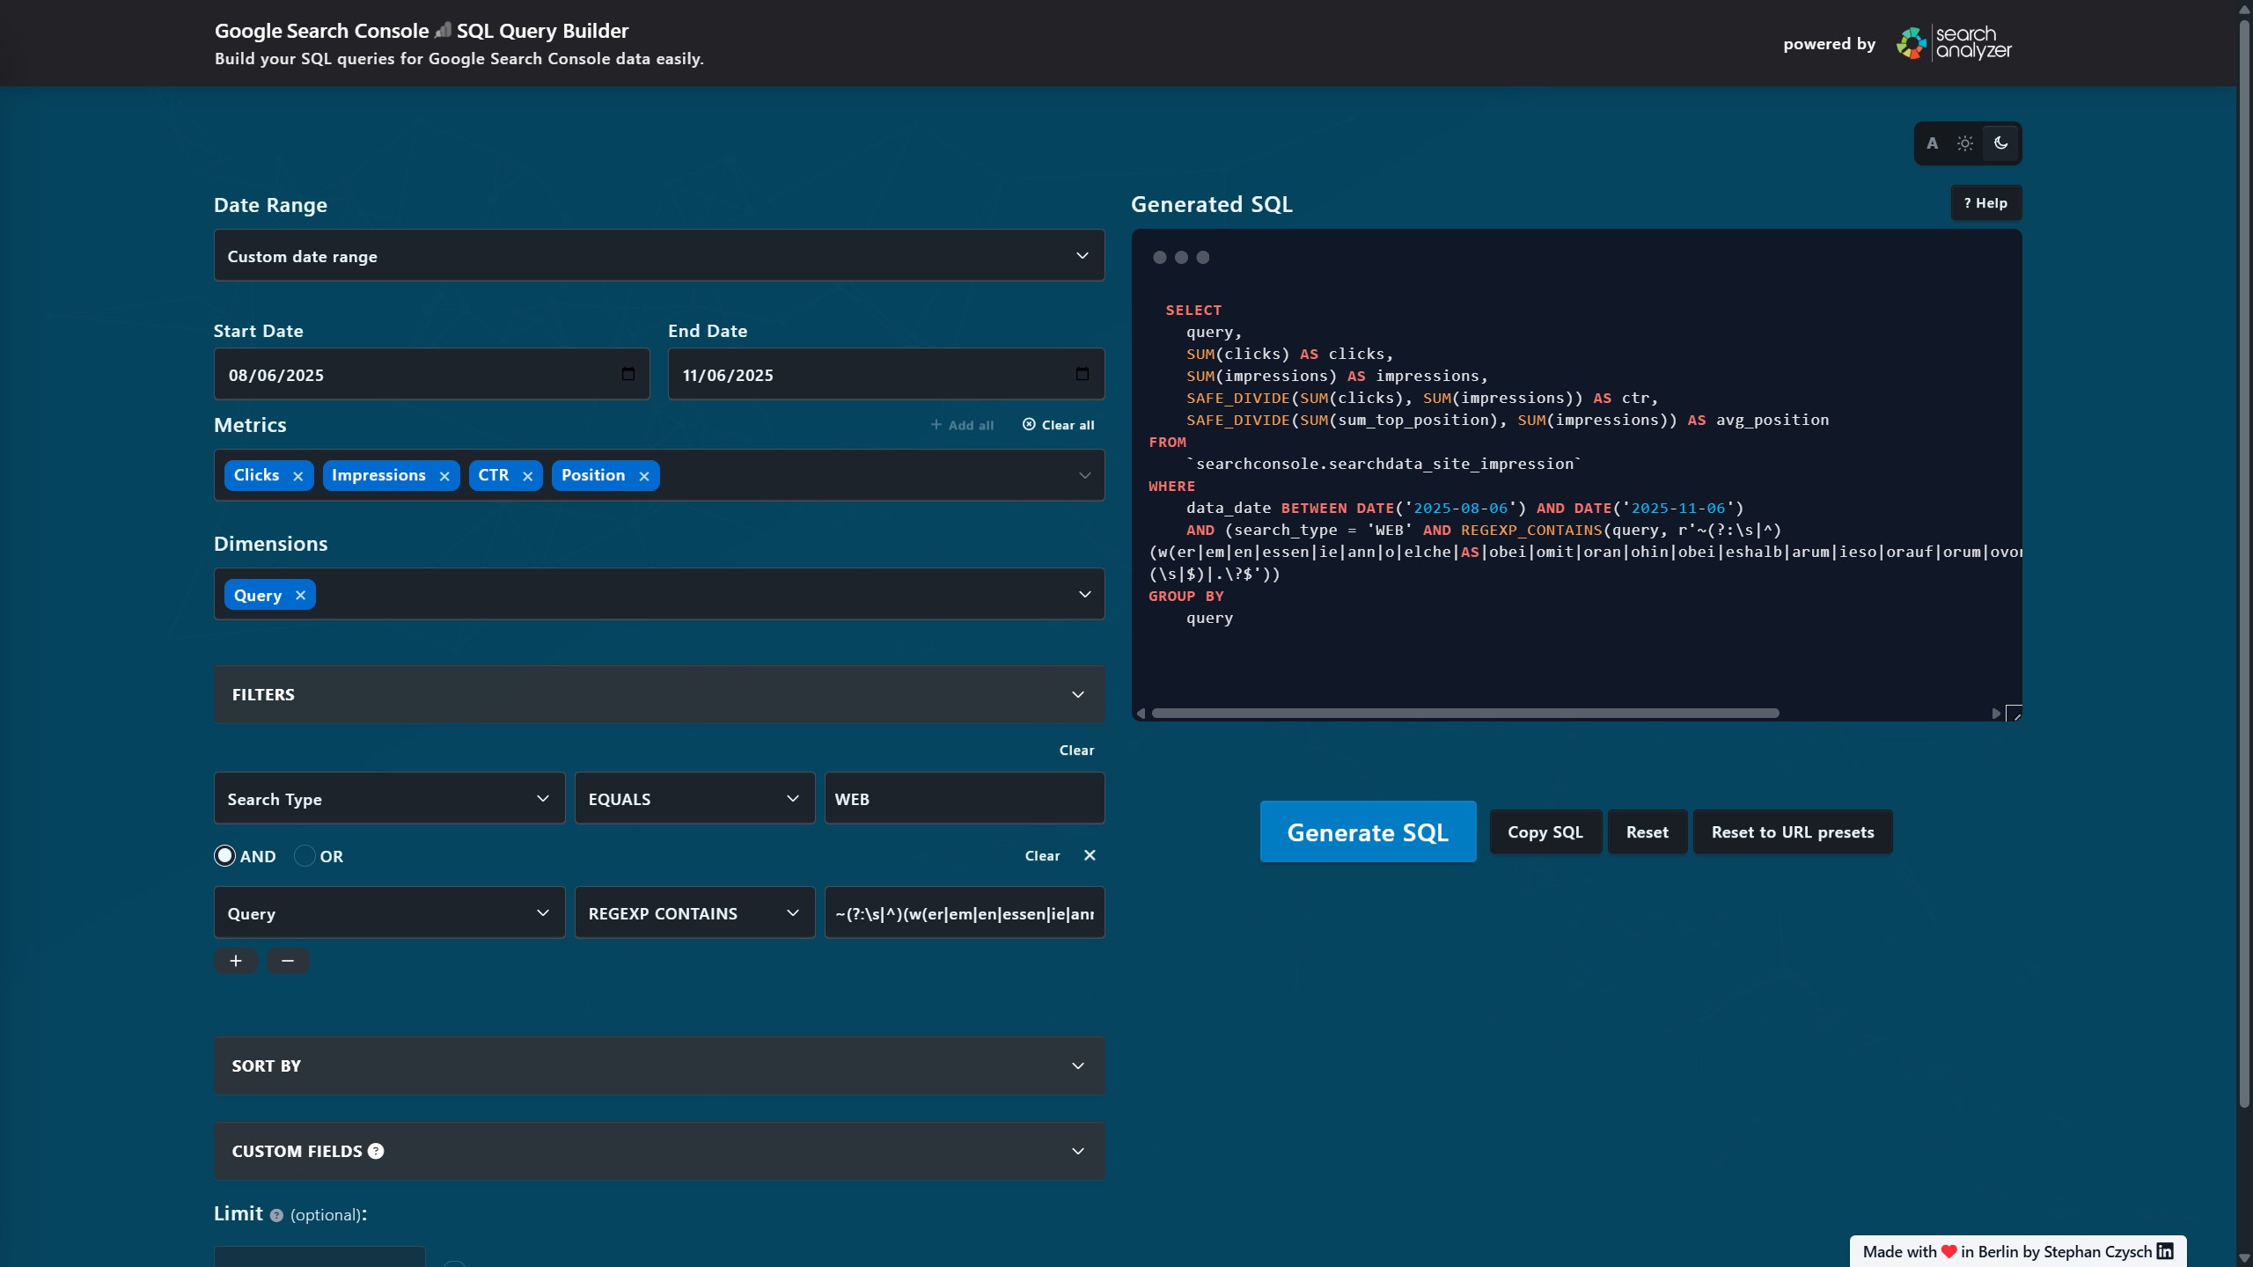This screenshot has height=1267, width=2253.
Task: Open Custom date range dropdown
Action: (658, 256)
